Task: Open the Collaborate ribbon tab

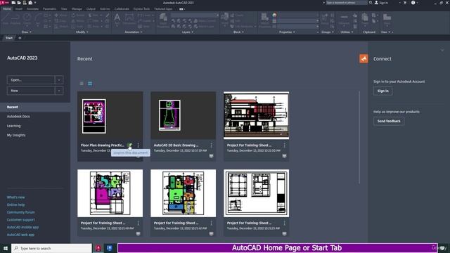Action: [122, 9]
